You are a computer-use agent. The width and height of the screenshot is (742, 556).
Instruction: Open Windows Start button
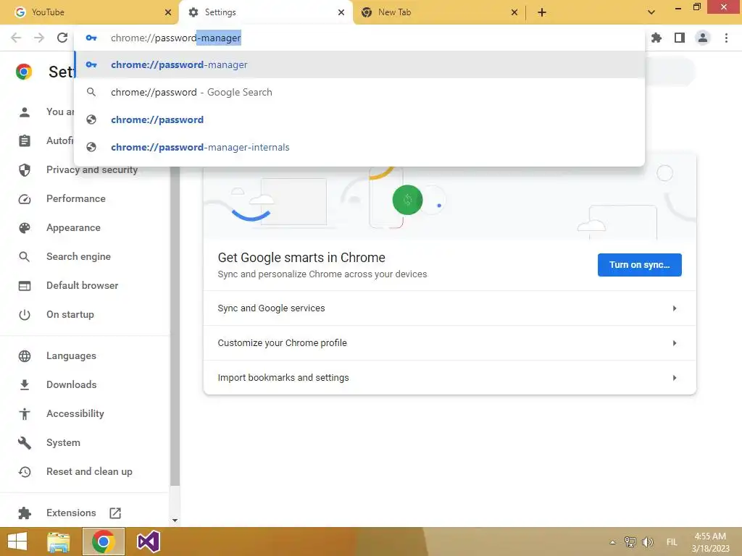(17, 542)
